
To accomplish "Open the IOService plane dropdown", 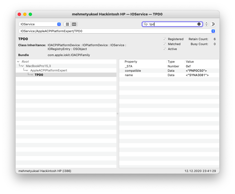I will [x=40, y=24].
